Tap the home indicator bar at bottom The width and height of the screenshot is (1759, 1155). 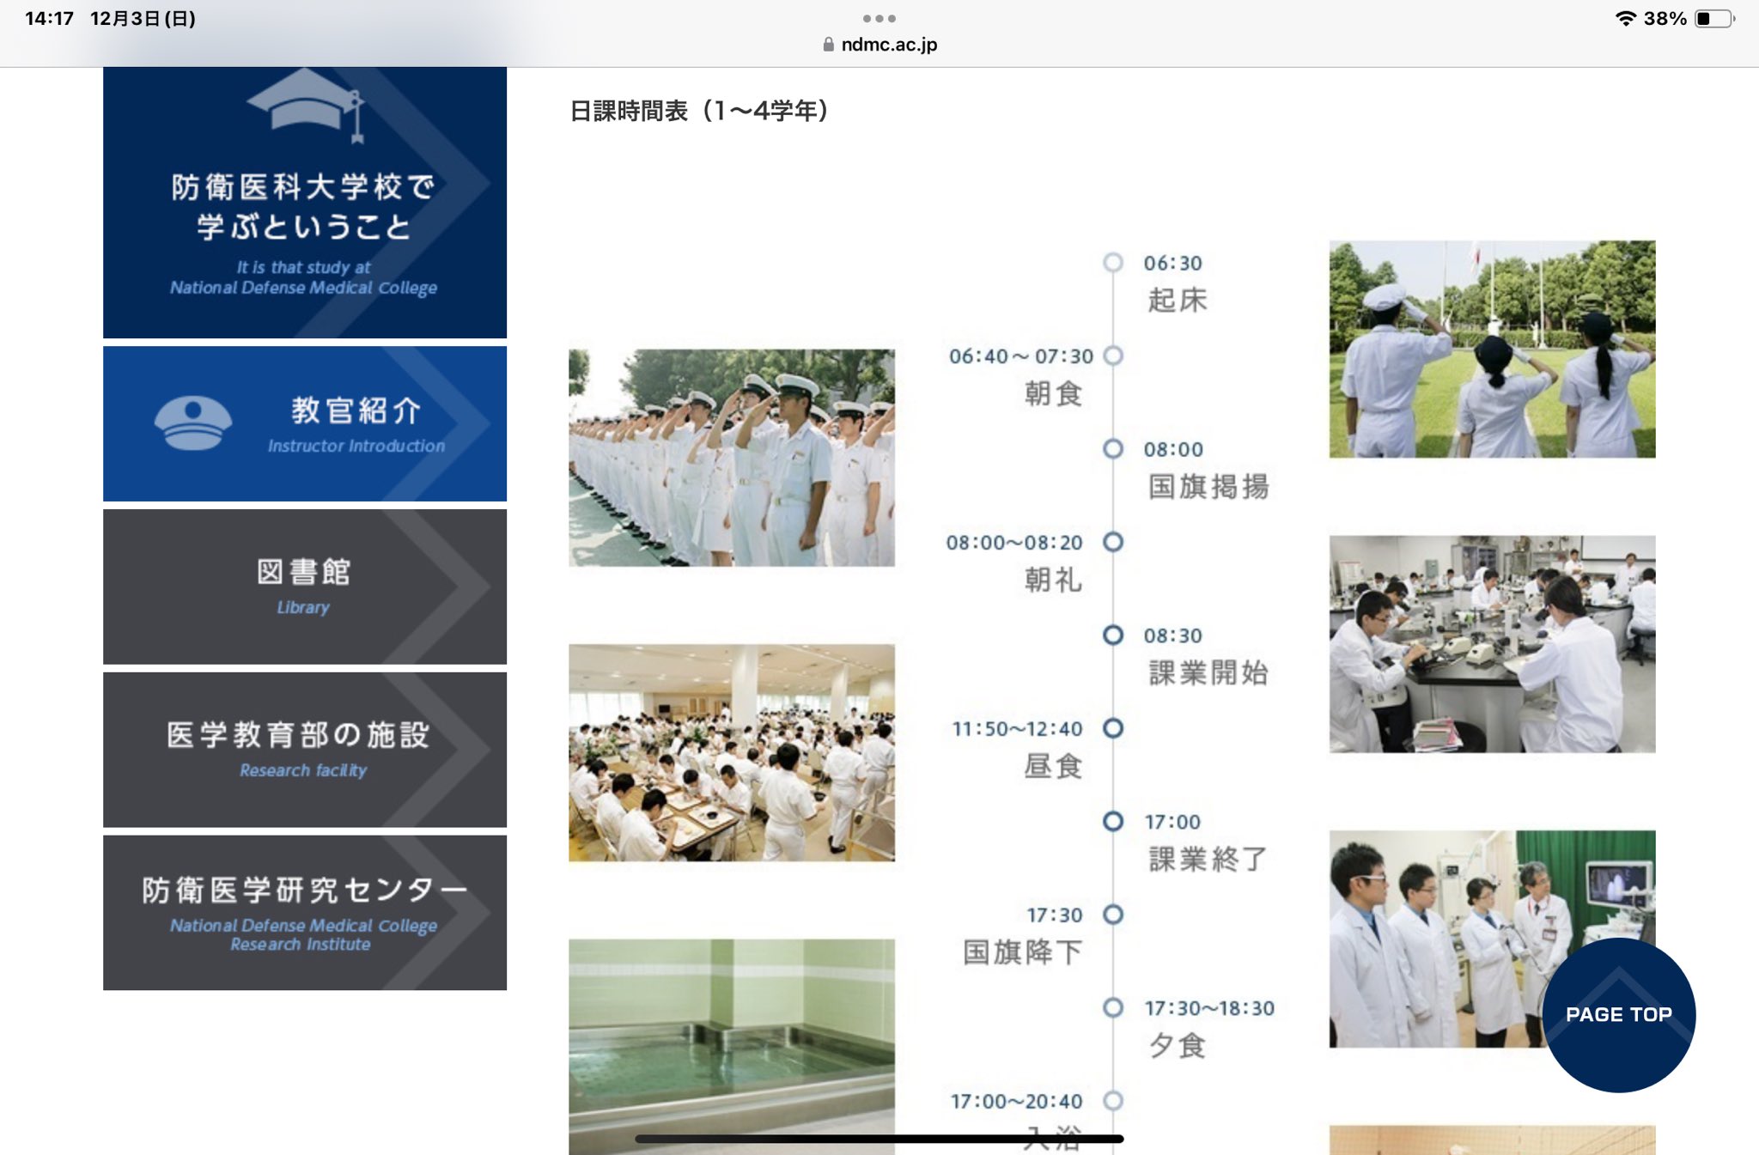point(879,1139)
